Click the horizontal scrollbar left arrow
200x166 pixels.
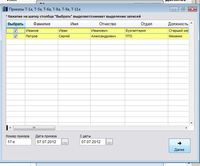coord(10,128)
